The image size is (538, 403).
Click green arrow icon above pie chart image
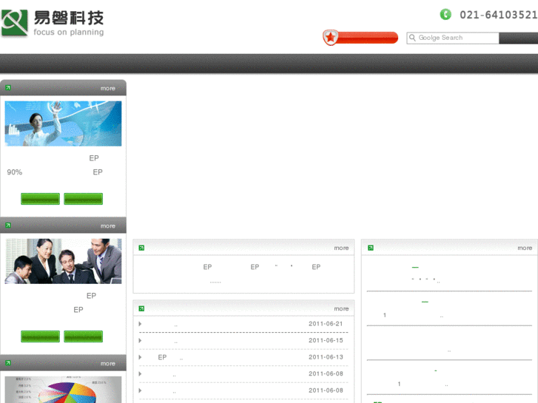click(x=8, y=363)
